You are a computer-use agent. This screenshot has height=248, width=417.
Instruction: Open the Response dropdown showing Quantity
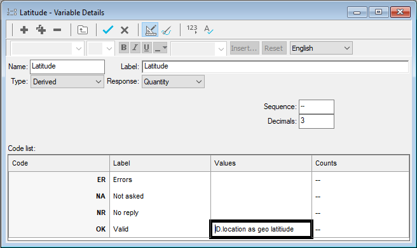coord(173,82)
